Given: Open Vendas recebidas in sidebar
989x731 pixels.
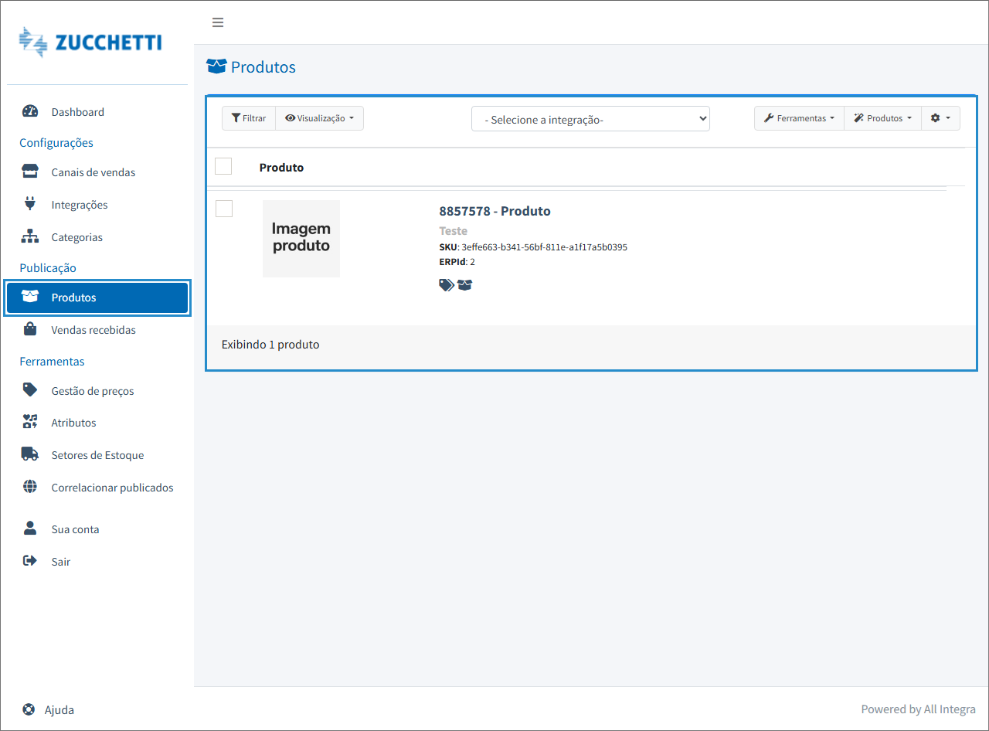Looking at the screenshot, I should coord(93,330).
